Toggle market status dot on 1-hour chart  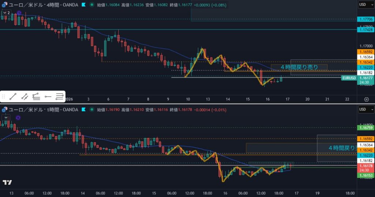coord(91,109)
